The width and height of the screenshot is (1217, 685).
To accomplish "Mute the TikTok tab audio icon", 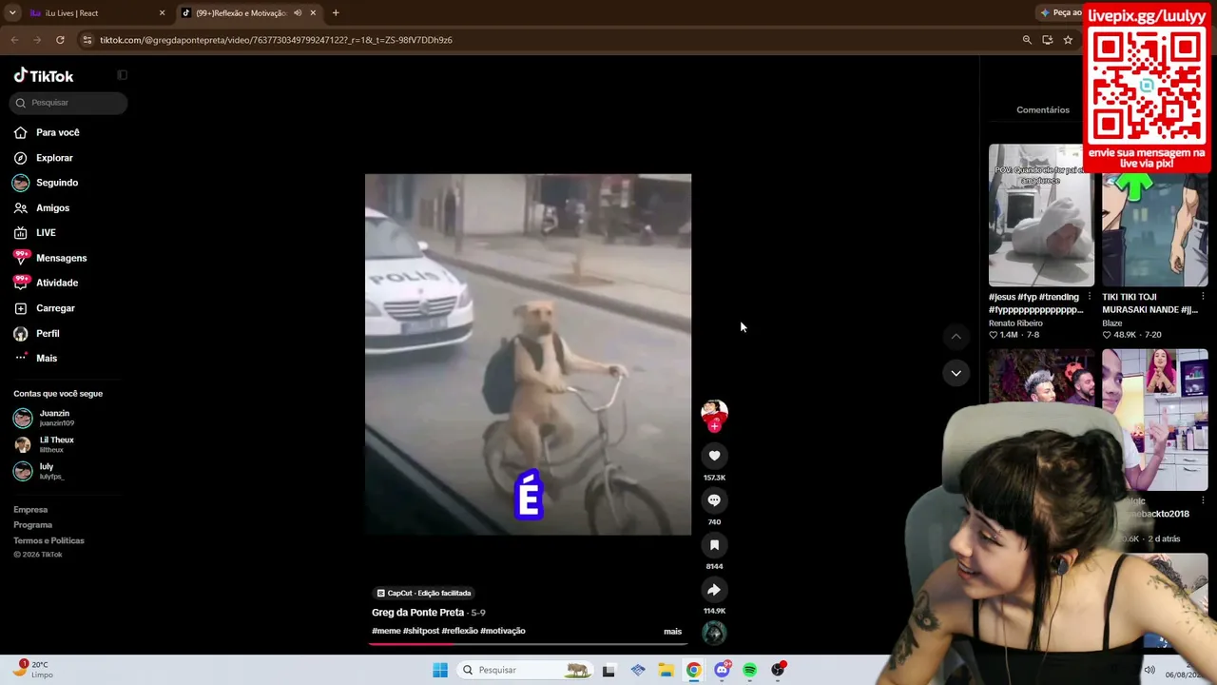I will (297, 13).
